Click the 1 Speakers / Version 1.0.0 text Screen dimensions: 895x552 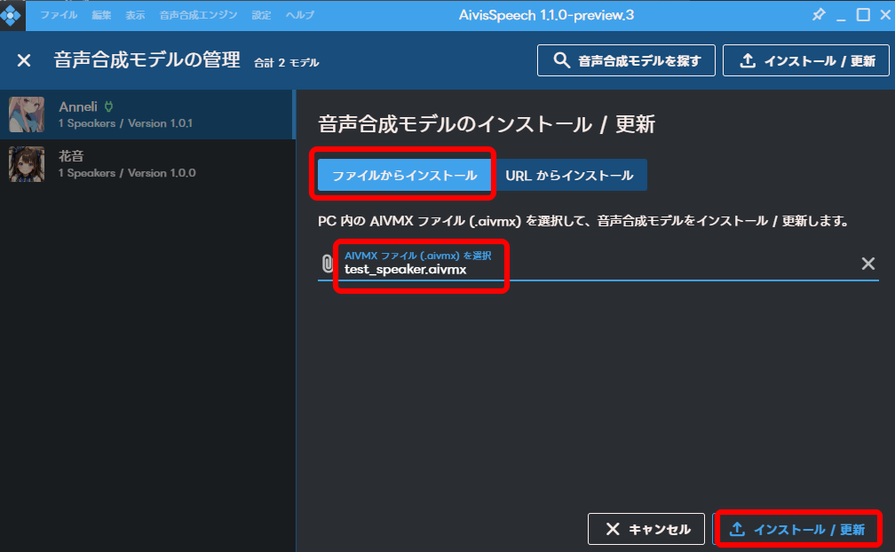click(127, 173)
